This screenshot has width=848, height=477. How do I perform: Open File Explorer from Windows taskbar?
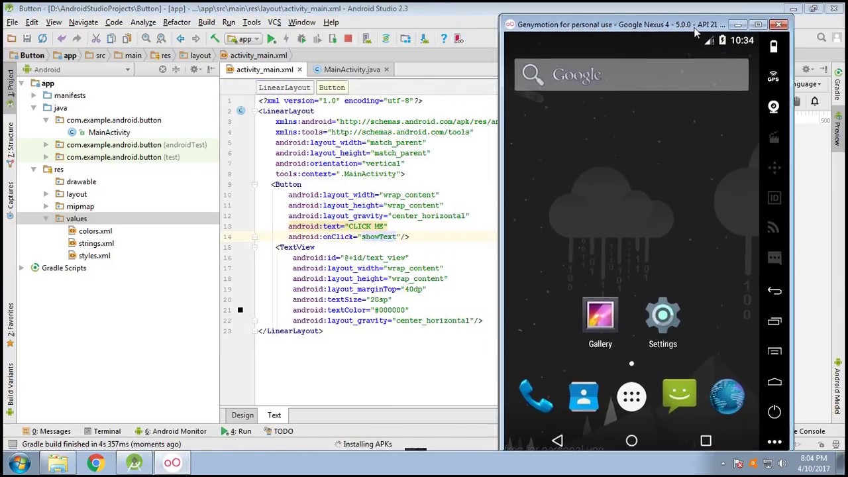[x=58, y=464]
